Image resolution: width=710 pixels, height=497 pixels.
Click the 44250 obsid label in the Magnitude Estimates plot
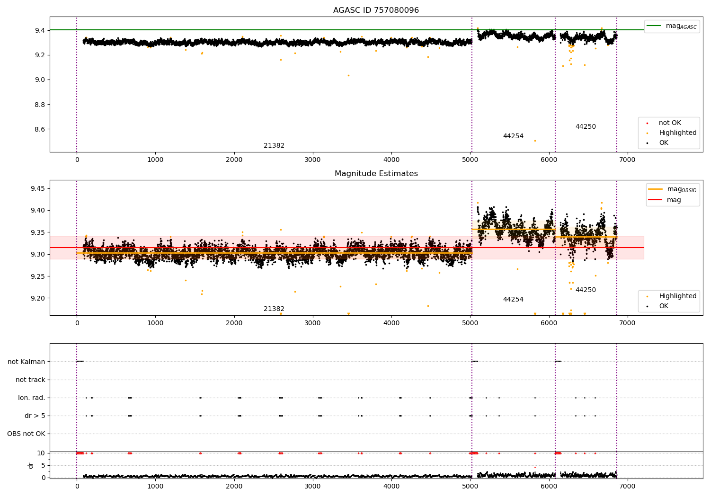point(586,290)
